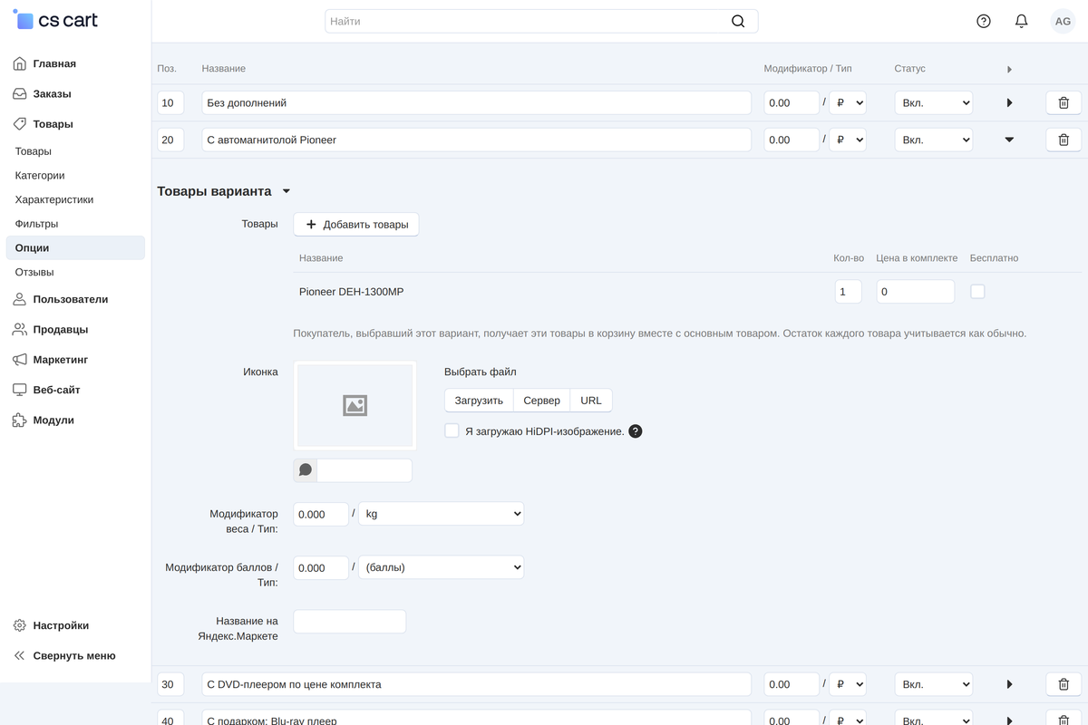Open status dropdown for 'С DVD-плеером' variant
Viewport: 1088px width, 725px height.
933,684
